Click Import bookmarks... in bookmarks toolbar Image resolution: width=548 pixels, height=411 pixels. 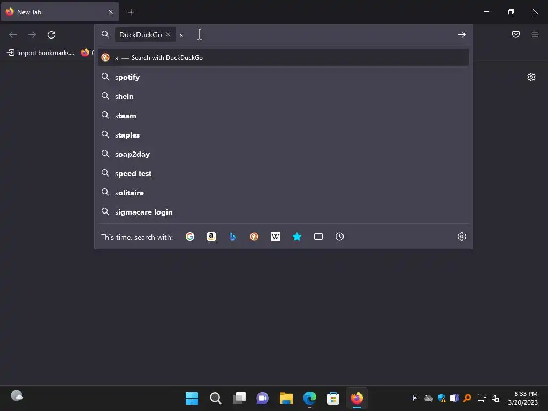pyautogui.click(x=41, y=53)
